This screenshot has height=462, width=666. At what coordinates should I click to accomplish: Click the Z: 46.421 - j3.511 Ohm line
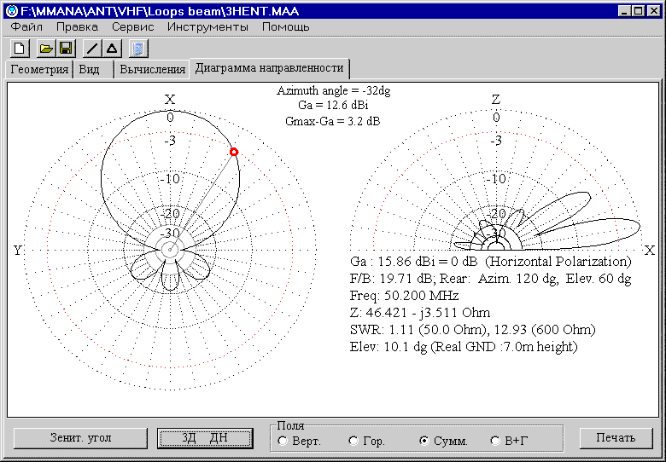(420, 313)
